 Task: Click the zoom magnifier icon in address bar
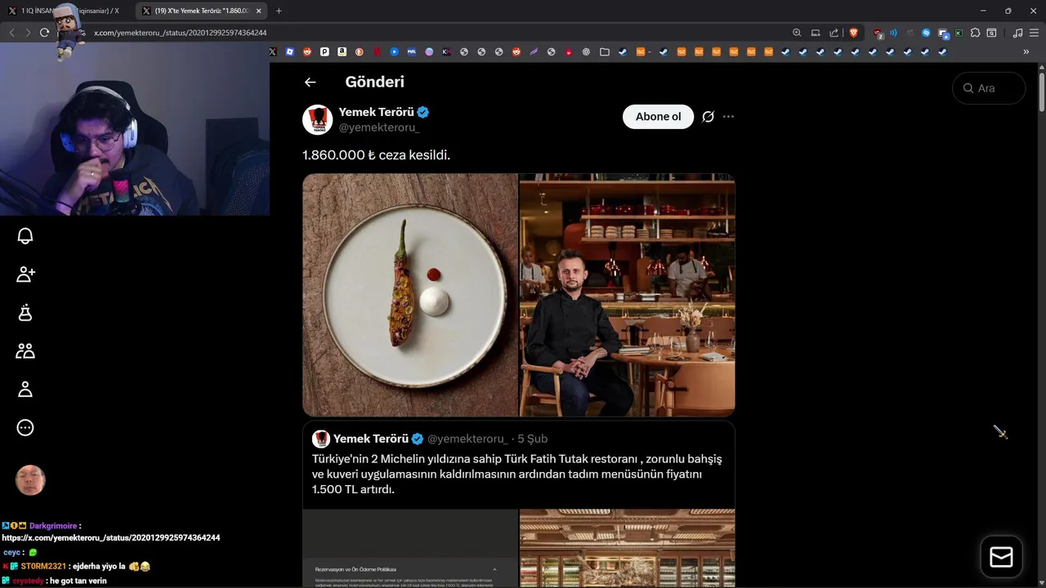tap(797, 33)
